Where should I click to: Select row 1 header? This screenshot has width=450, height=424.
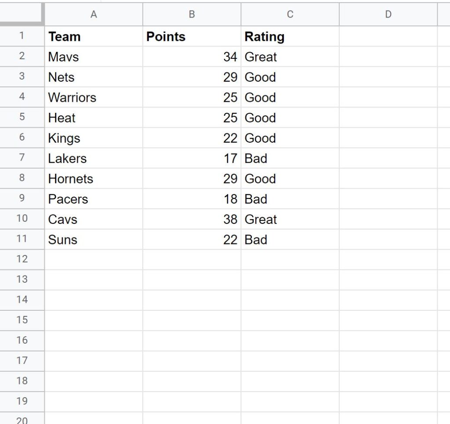[x=22, y=36]
